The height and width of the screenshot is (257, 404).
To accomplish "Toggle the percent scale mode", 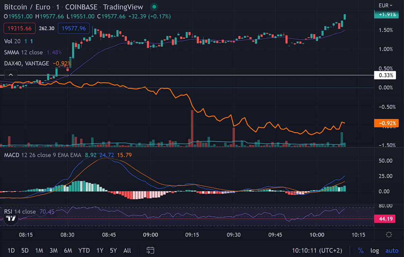I will pos(361,250).
